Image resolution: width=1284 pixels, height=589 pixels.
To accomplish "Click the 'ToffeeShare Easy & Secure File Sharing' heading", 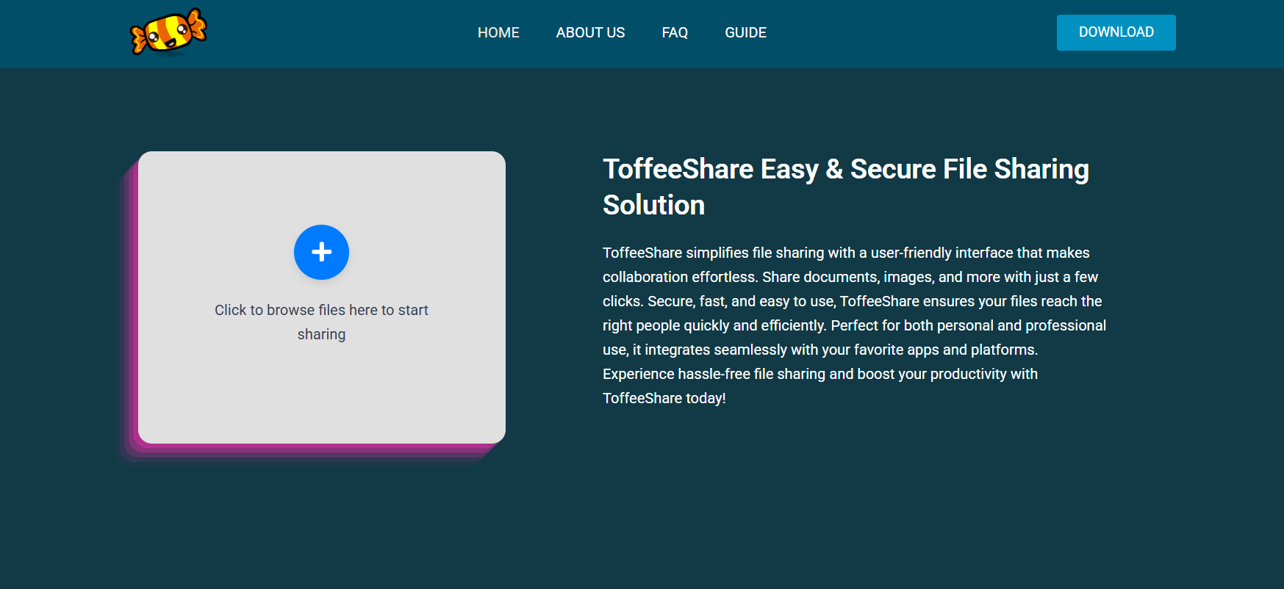I will pos(845,169).
